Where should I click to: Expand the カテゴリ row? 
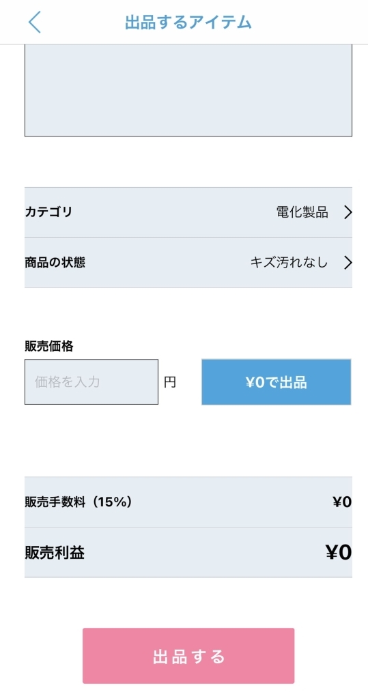click(x=188, y=212)
